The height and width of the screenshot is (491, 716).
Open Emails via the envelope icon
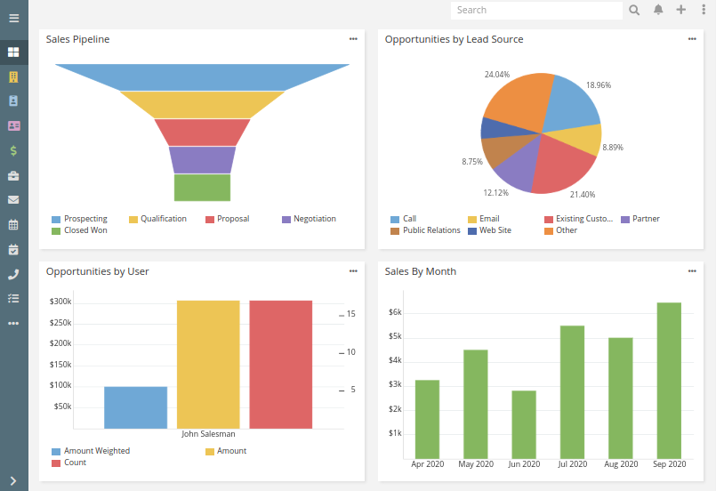coord(13,199)
